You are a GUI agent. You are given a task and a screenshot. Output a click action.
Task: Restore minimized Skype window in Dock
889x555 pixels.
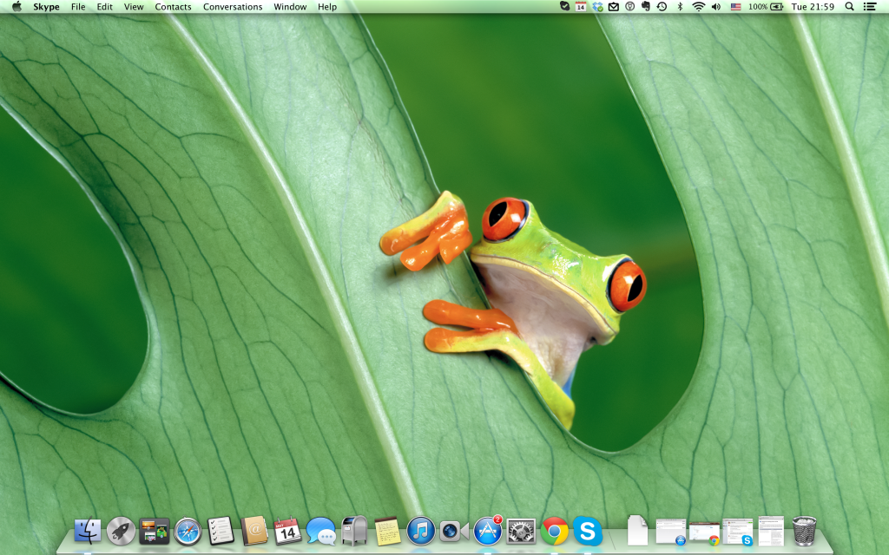[x=738, y=532]
